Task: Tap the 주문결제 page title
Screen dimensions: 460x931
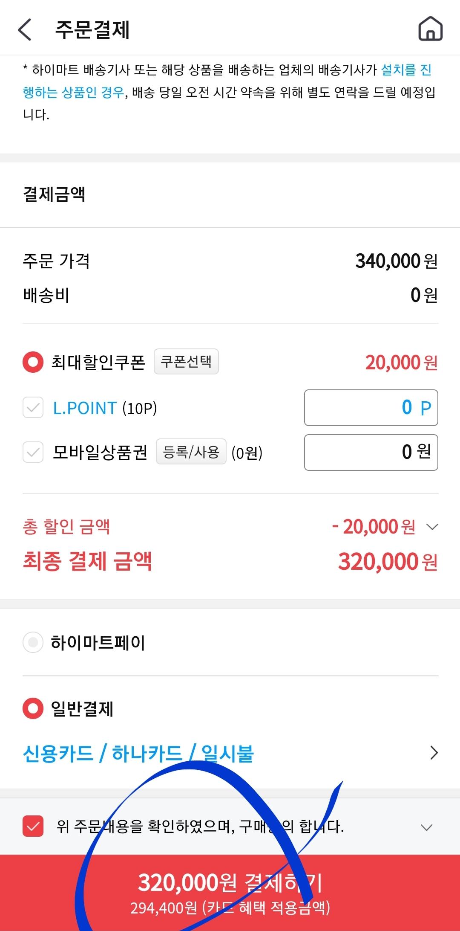Action: pos(92,30)
